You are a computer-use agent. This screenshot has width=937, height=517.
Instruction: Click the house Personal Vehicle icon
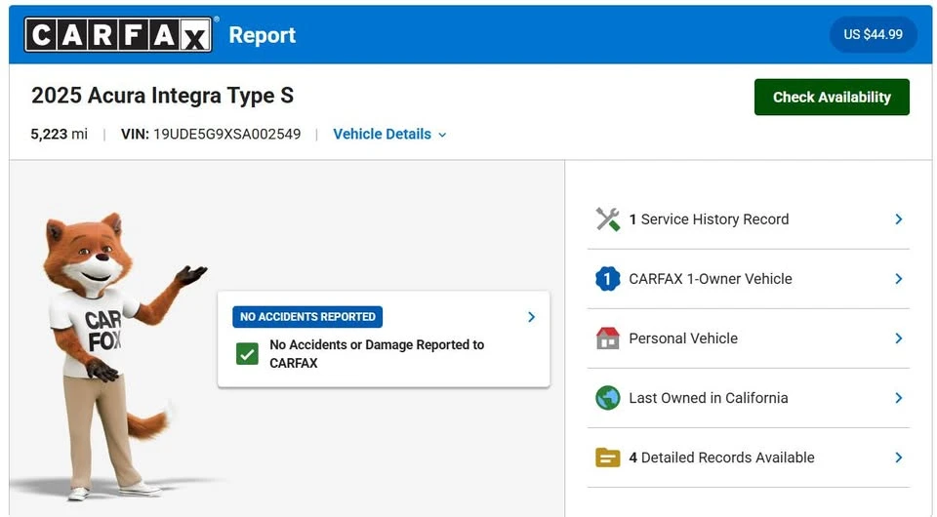(x=608, y=338)
